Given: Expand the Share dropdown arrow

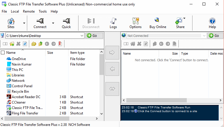Looking at the screenshot, I should click(184, 18).
